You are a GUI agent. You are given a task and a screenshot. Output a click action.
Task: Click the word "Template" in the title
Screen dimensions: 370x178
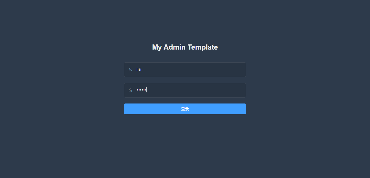click(203, 47)
